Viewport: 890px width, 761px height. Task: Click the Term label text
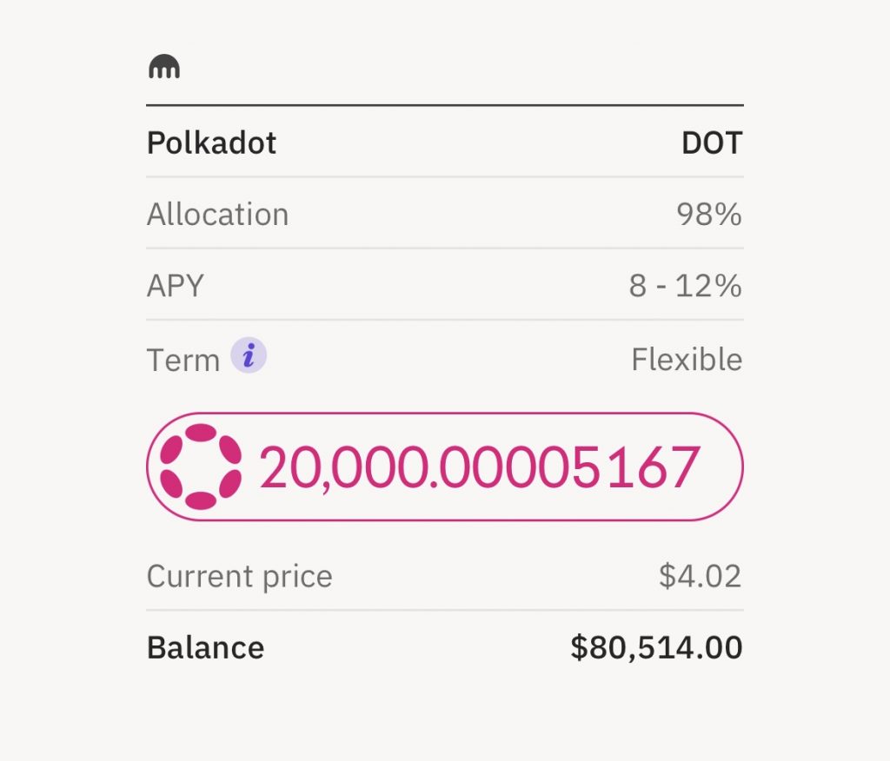tap(183, 360)
